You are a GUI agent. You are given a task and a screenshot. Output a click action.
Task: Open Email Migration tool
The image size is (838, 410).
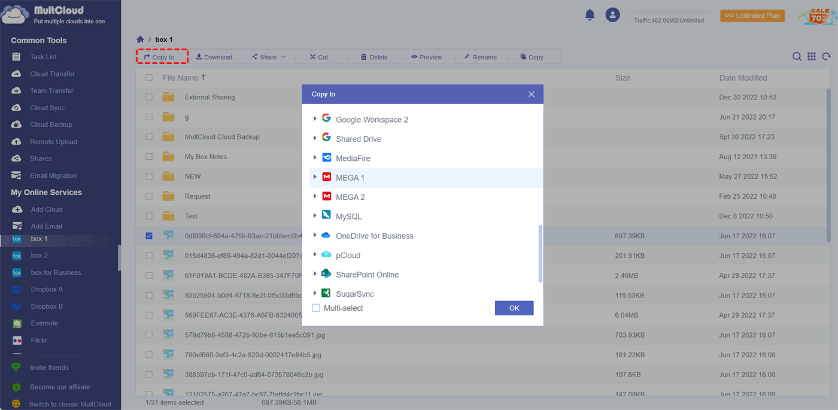click(53, 175)
